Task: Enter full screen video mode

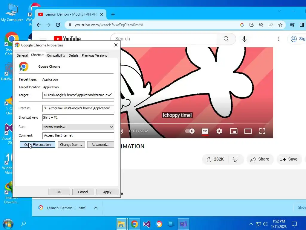Action: coord(262,131)
